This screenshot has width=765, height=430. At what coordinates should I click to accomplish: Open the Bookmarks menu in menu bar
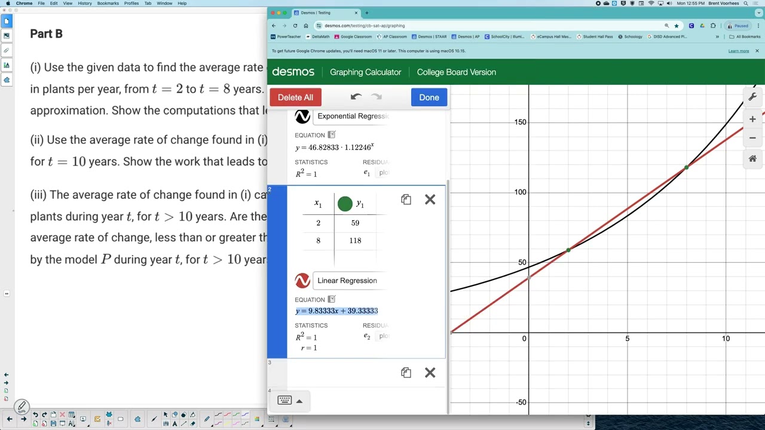pyautogui.click(x=108, y=3)
